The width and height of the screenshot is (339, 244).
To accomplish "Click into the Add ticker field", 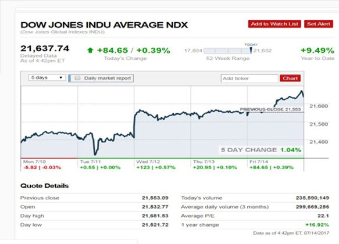I will [x=249, y=78].
